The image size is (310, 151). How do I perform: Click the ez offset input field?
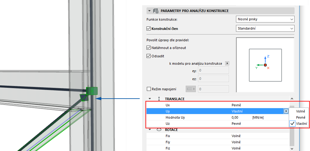(x=213, y=79)
